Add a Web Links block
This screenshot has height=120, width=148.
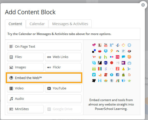click(63, 57)
